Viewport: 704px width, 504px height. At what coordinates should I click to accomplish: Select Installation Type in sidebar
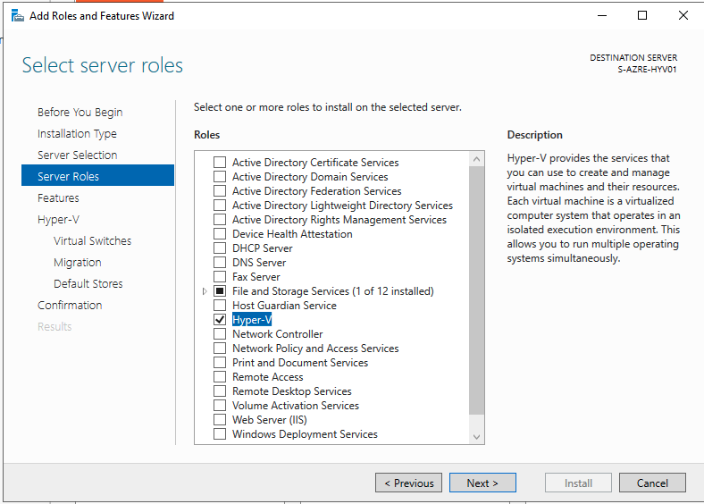[x=77, y=134]
